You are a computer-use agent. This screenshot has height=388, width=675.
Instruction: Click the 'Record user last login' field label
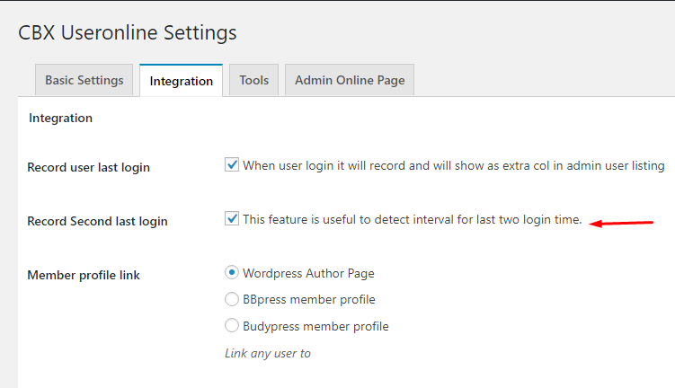[x=89, y=167]
